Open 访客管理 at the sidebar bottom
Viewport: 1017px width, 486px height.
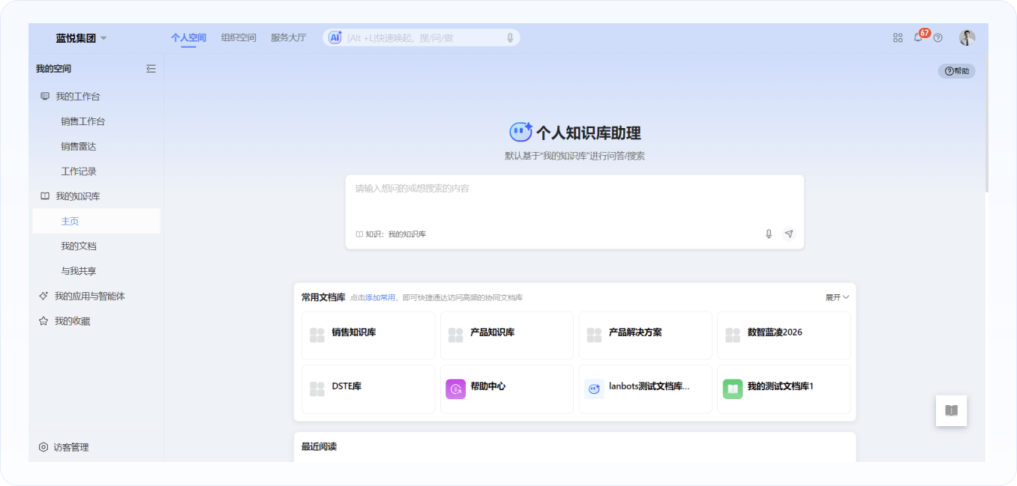point(70,447)
